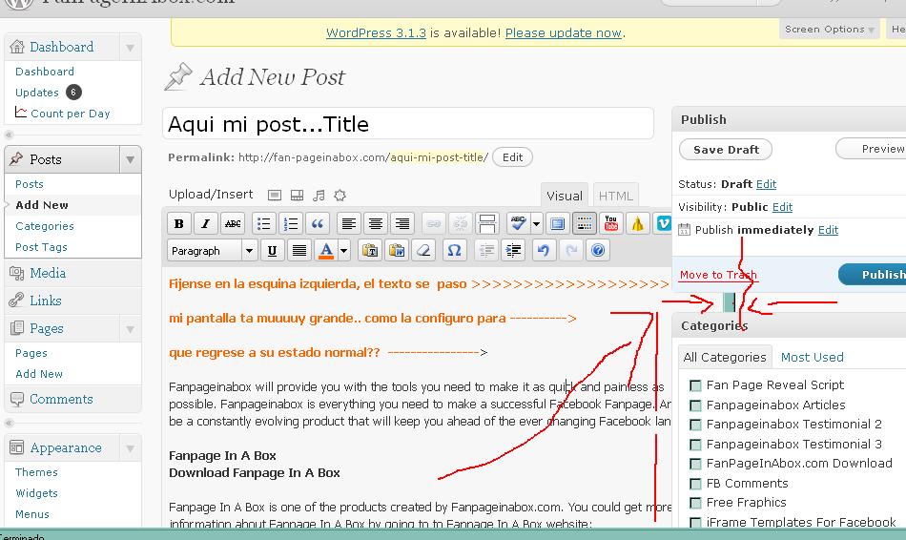Image resolution: width=906 pixels, height=540 pixels.
Task: Collapse the Posts menu arrow
Action: pyautogui.click(x=130, y=159)
